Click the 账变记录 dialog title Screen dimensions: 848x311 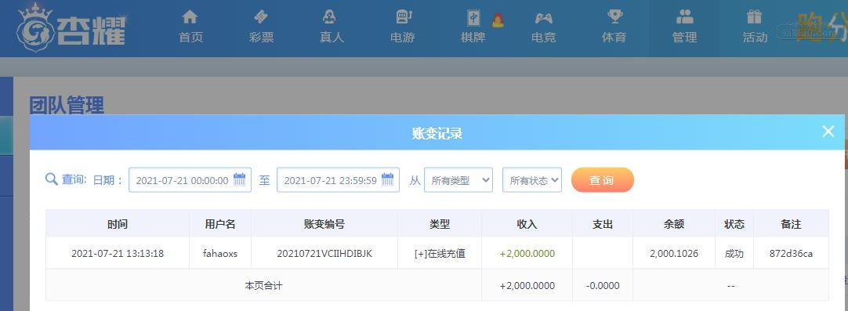437,133
